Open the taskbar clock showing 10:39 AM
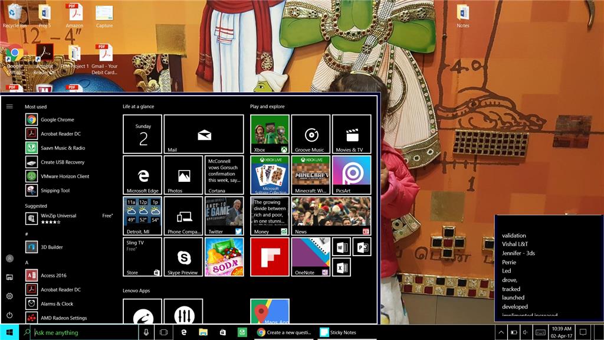 pos(562,332)
